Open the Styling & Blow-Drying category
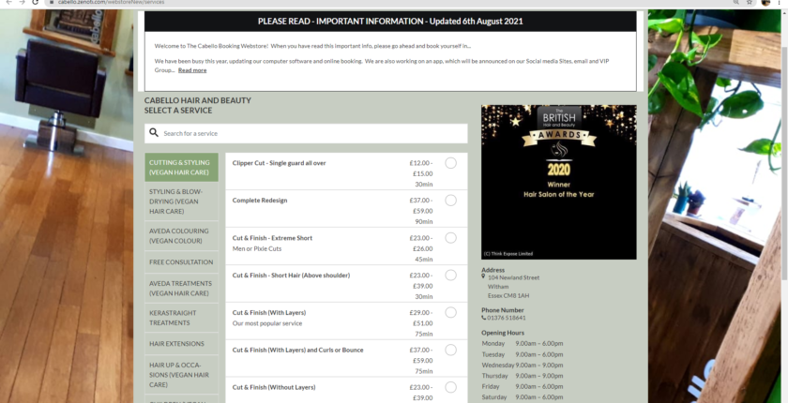The height and width of the screenshot is (403, 788). 181,201
